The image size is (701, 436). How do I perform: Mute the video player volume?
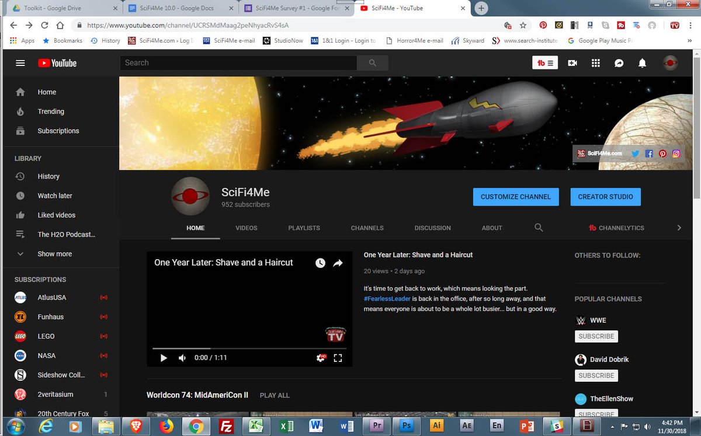click(182, 358)
